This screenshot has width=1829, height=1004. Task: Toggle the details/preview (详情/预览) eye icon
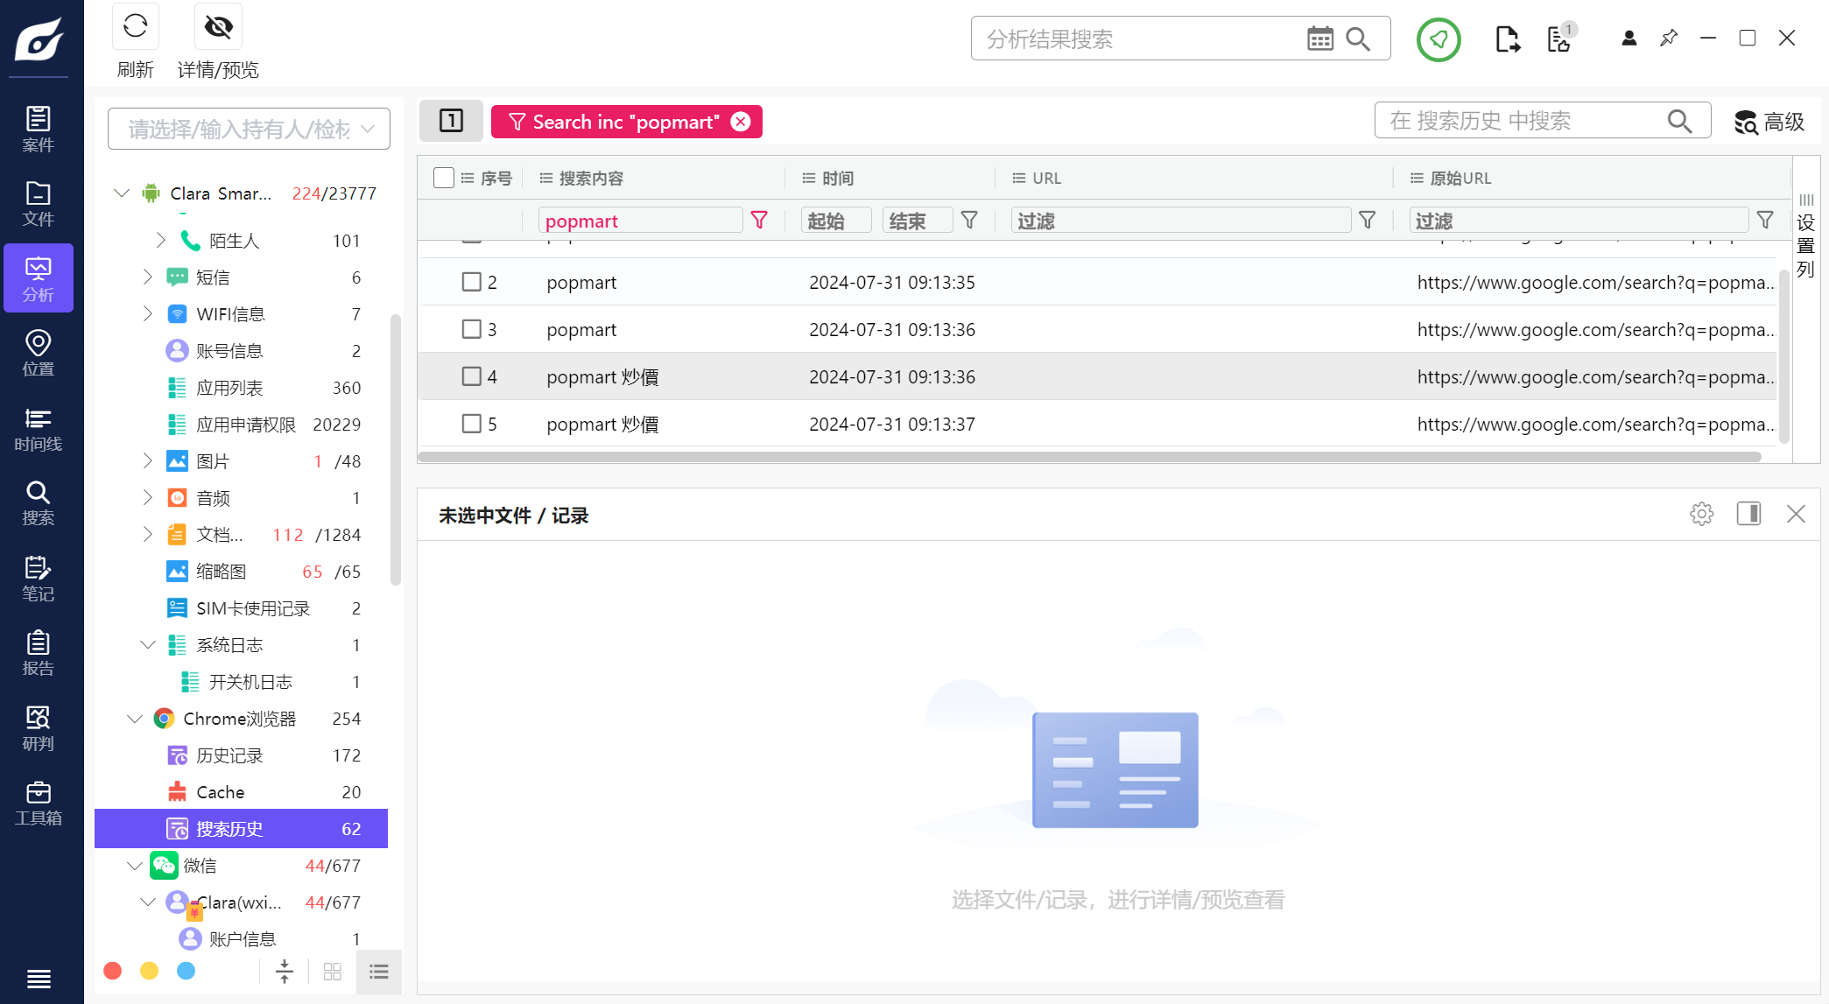[218, 27]
